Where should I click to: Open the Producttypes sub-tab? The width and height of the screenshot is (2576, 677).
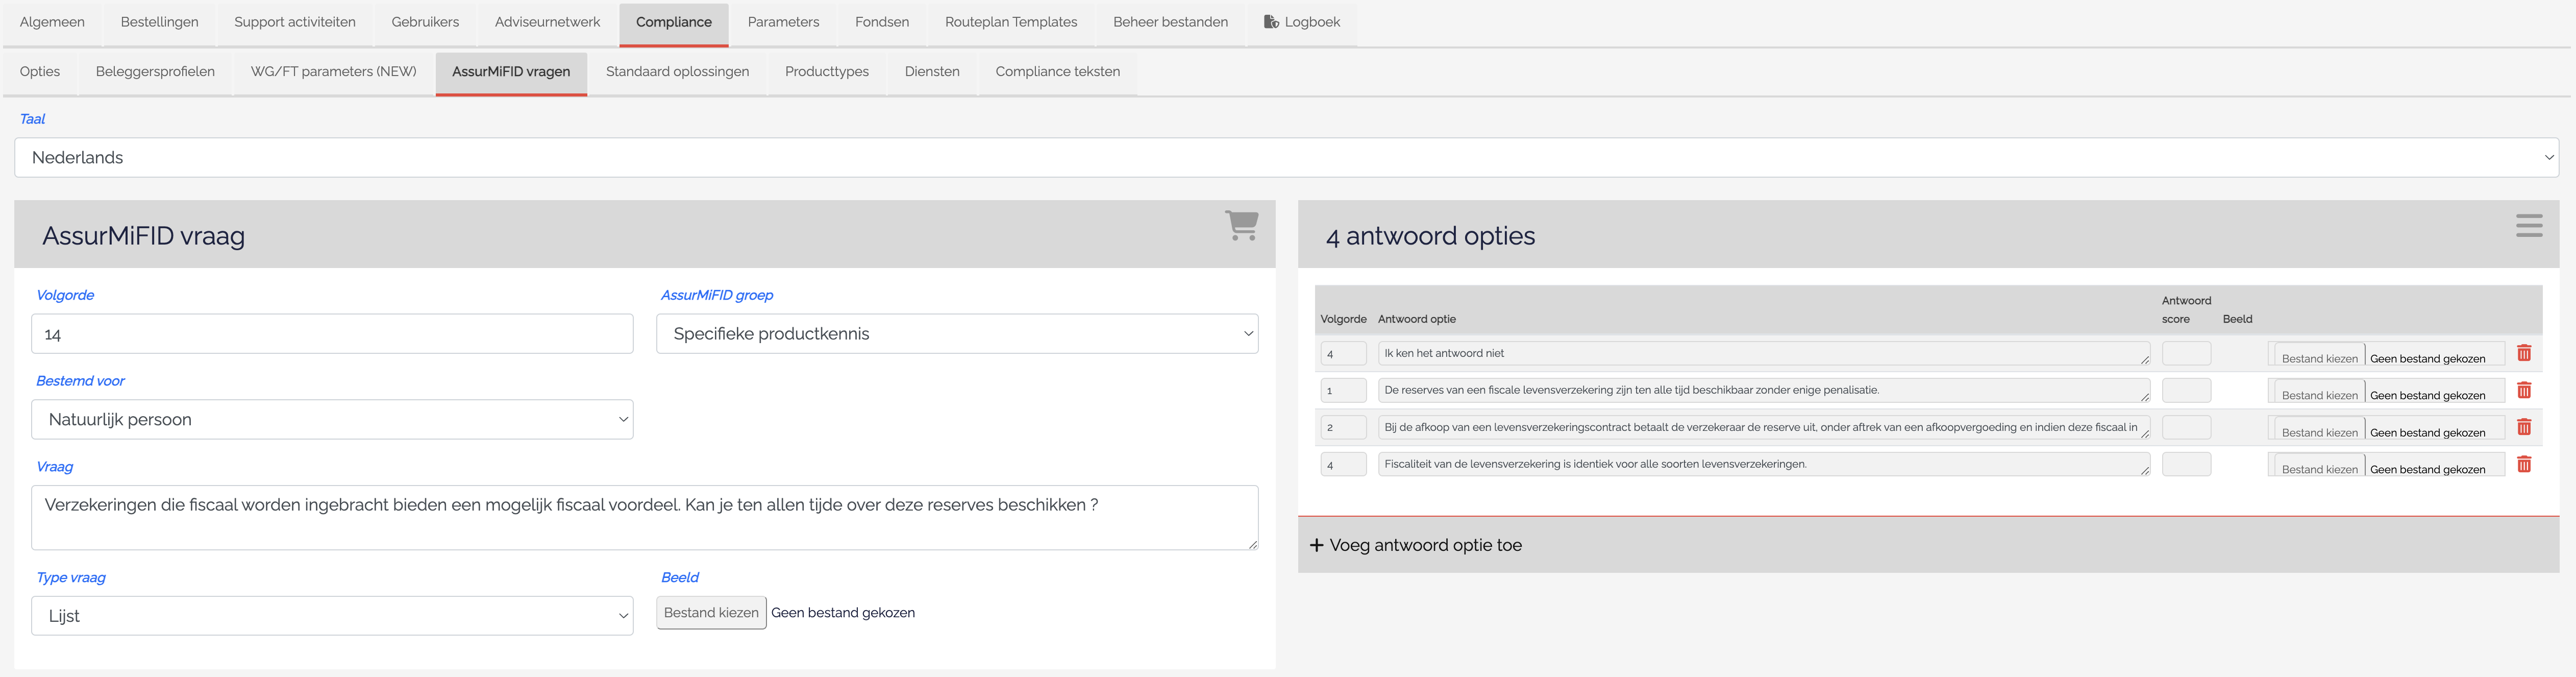point(827,72)
